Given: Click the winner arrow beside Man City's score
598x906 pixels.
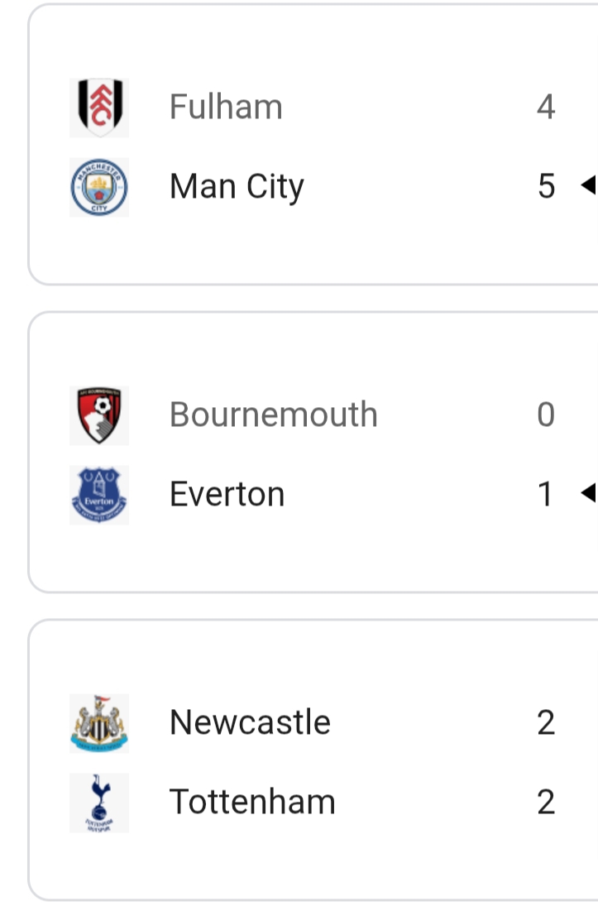Looking at the screenshot, I should pyautogui.click(x=588, y=186).
